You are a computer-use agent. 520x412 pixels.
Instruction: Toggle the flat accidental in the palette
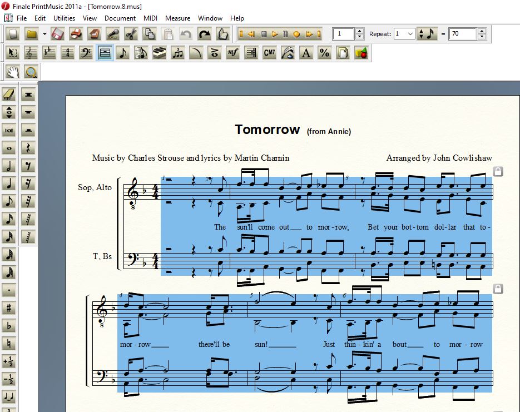[9, 325]
